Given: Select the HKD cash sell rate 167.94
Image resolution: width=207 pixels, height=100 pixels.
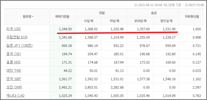Looking at the screenshot, I should 119,62.
